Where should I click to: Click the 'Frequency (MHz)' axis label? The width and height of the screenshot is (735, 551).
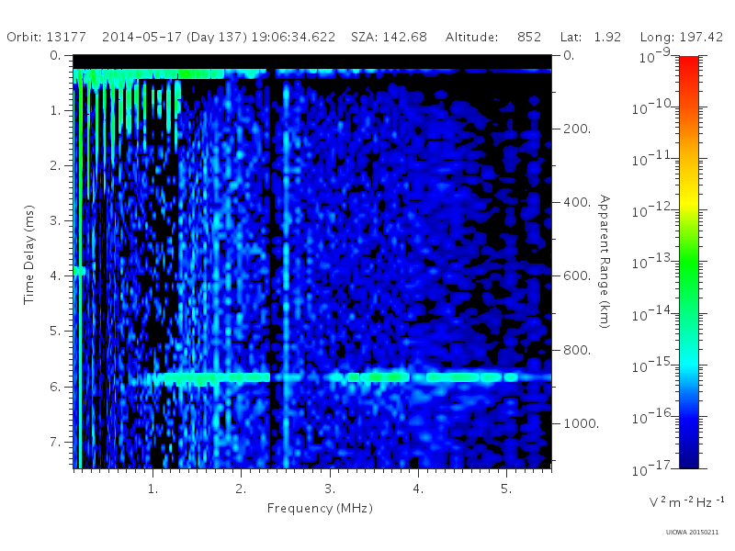[x=320, y=509]
